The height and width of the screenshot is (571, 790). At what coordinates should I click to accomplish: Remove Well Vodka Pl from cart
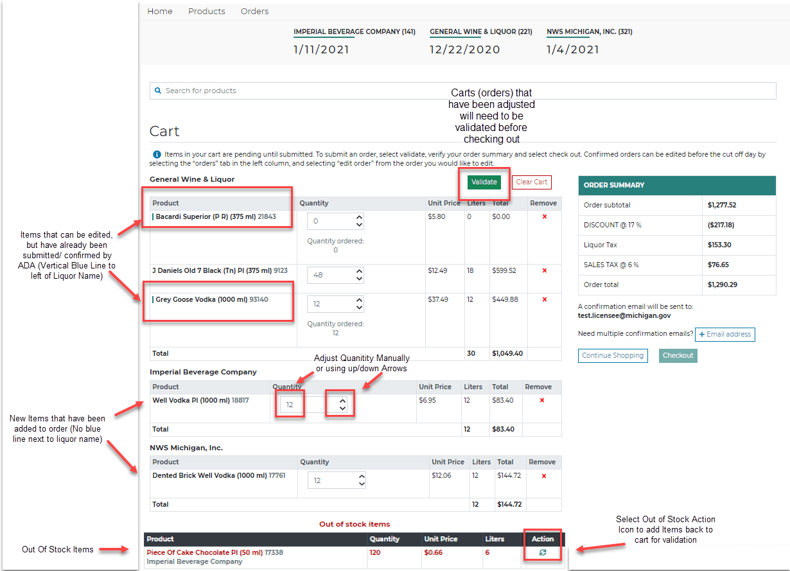coord(542,401)
